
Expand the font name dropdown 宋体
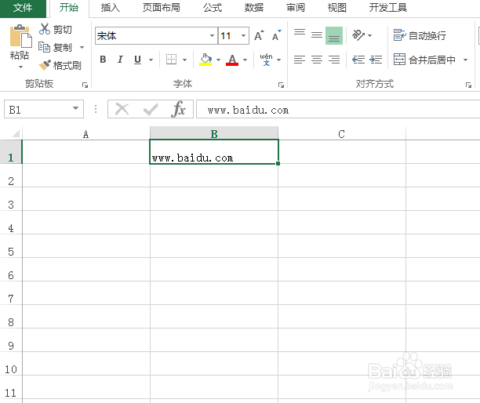point(212,36)
